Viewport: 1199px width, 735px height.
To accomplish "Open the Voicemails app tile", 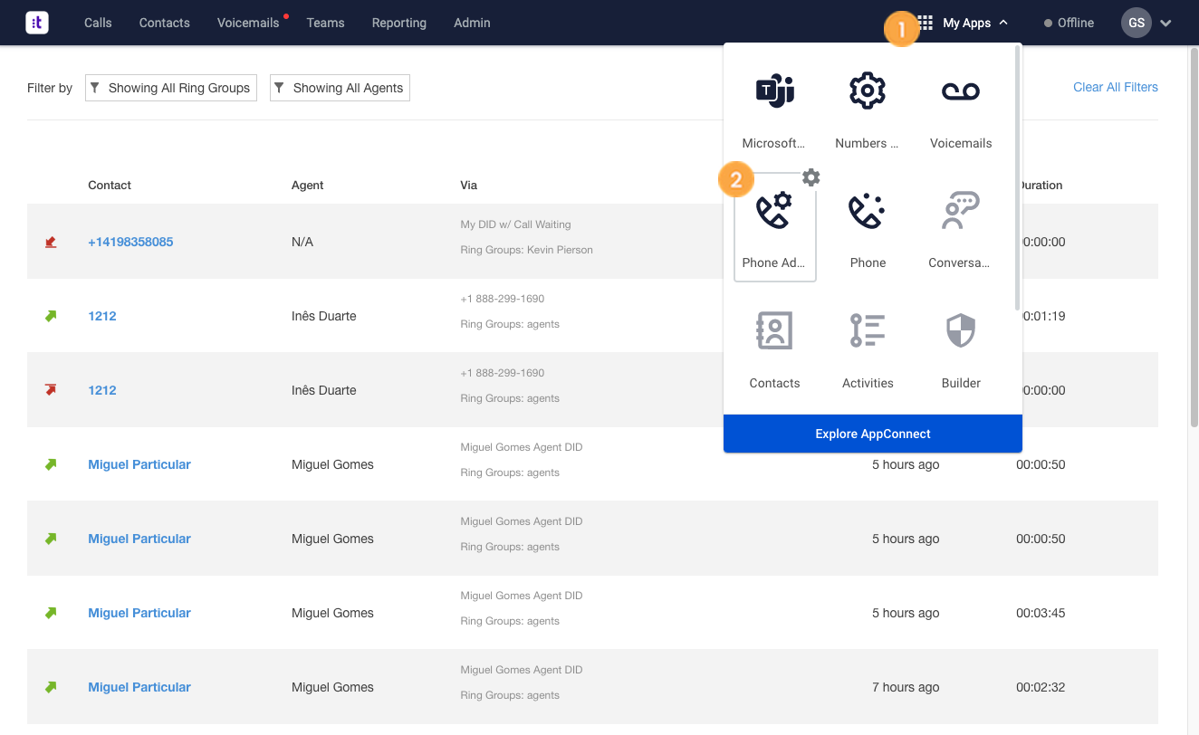I will [x=961, y=109].
